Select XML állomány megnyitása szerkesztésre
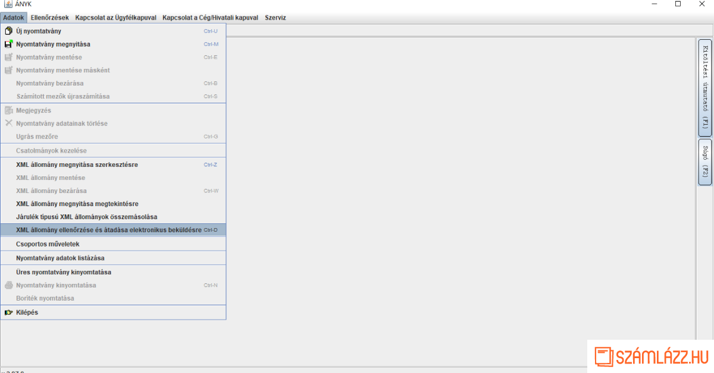This screenshot has width=714, height=373. click(x=77, y=165)
